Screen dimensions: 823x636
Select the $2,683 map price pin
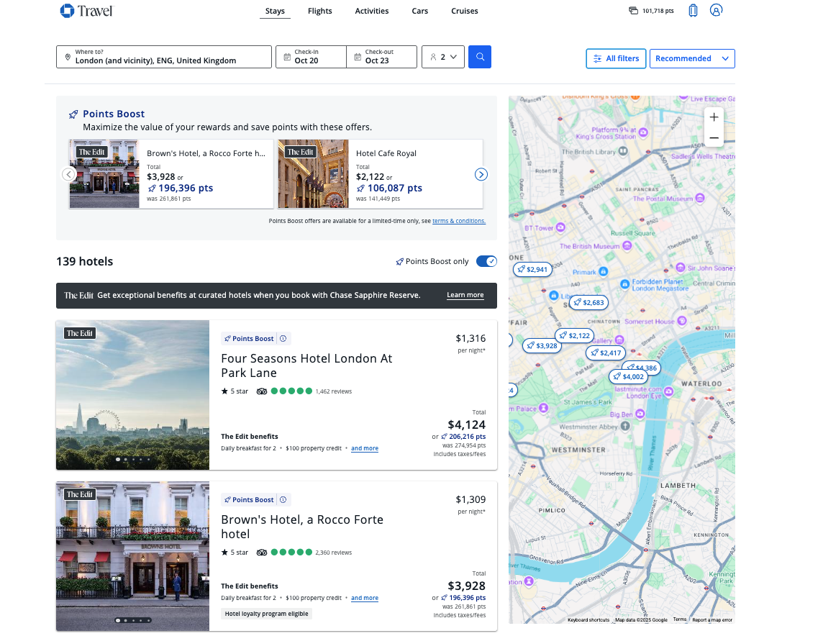(588, 302)
